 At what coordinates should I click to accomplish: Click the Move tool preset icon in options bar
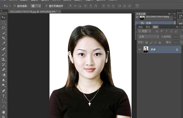6,6
